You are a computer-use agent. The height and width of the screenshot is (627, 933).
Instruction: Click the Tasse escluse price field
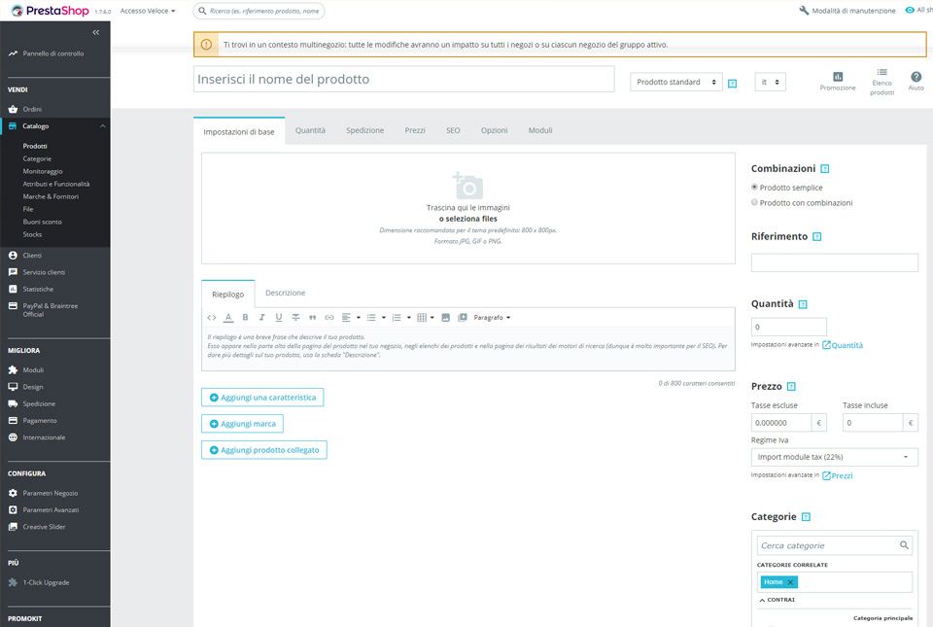[781, 423]
